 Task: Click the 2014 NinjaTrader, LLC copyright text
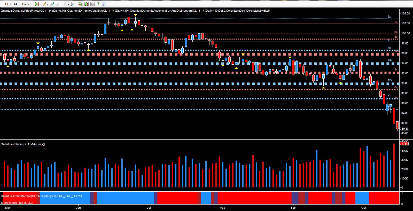17,203
